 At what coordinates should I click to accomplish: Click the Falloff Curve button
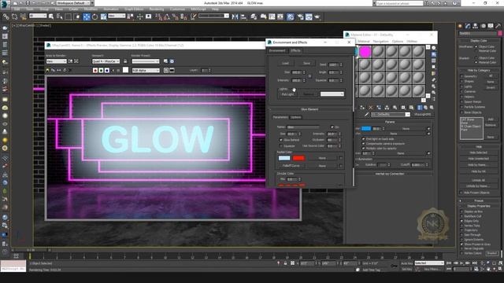tap(291, 166)
